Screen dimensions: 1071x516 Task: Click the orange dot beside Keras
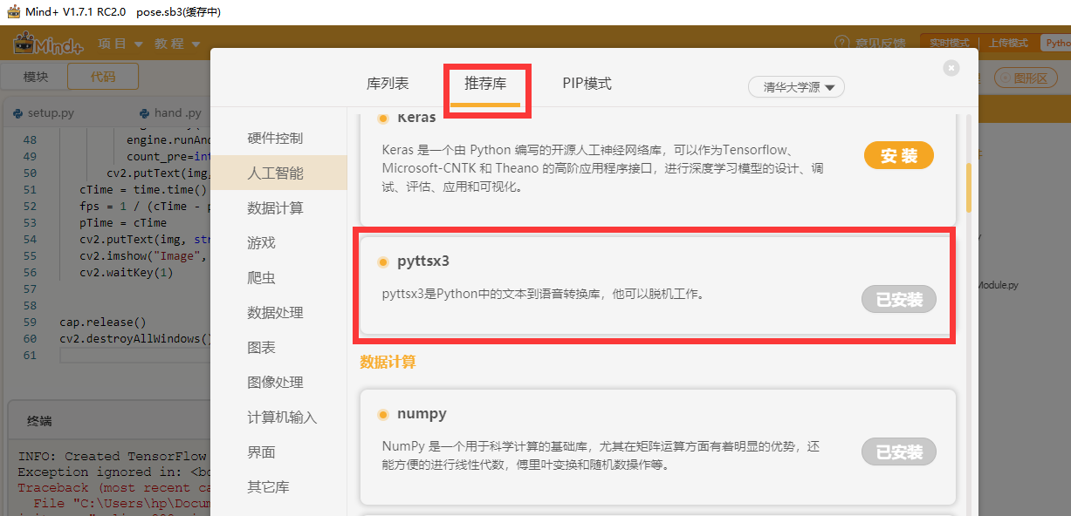(x=383, y=118)
